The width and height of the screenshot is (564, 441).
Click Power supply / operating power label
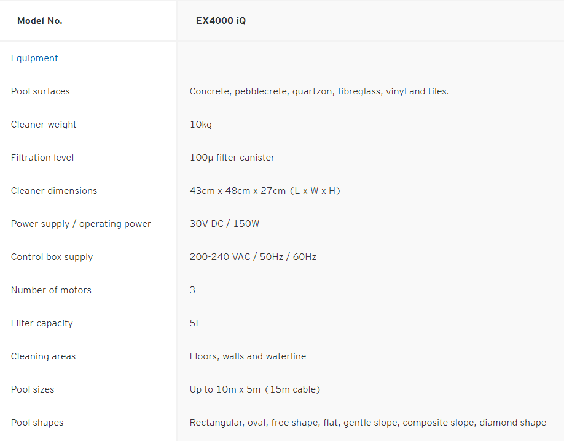pos(81,224)
